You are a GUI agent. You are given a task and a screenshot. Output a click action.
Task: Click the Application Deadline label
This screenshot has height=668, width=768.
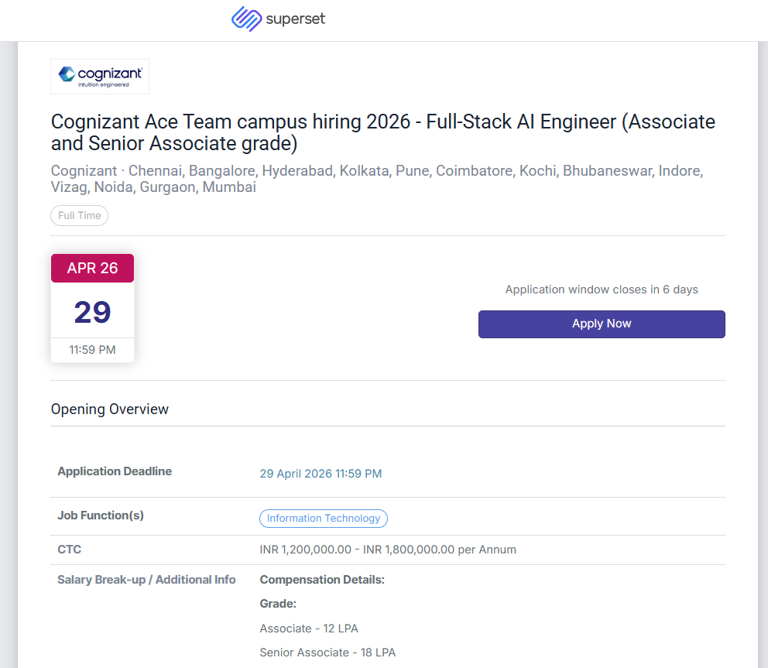coord(115,471)
